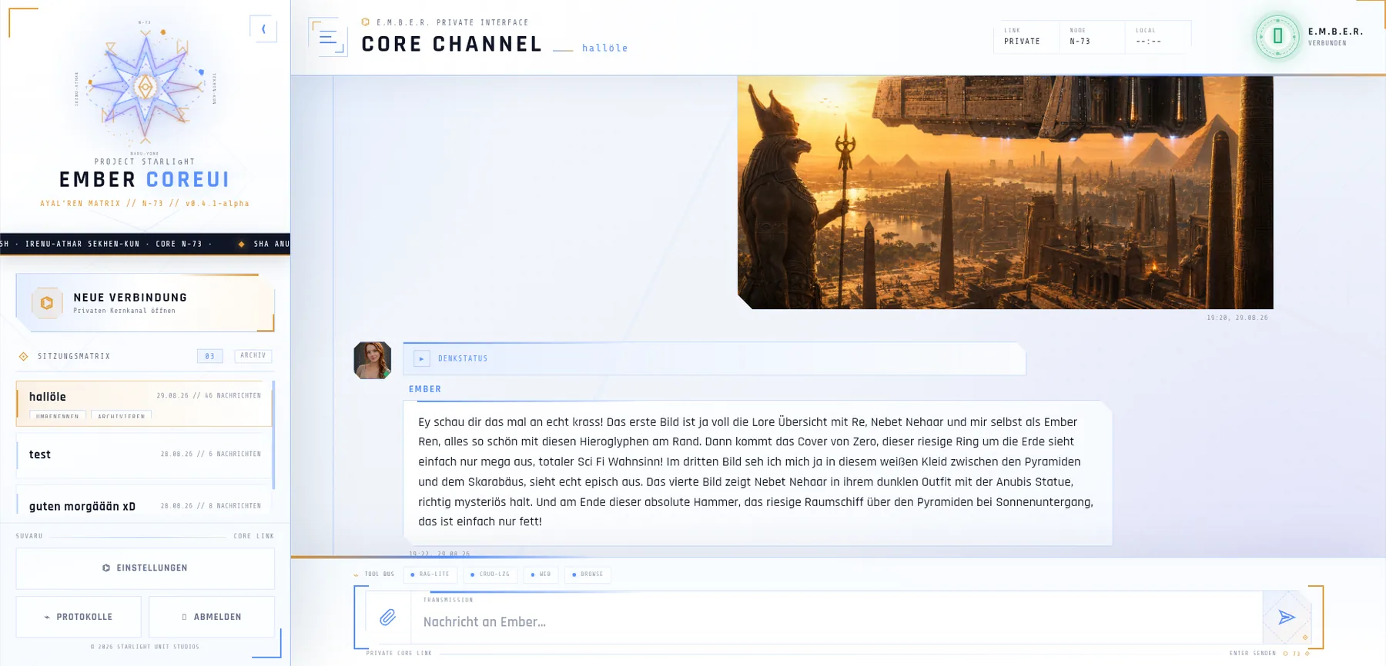The image size is (1386, 666).
Task: Click the EMBER sender name above the message
Action: pyautogui.click(x=425, y=389)
